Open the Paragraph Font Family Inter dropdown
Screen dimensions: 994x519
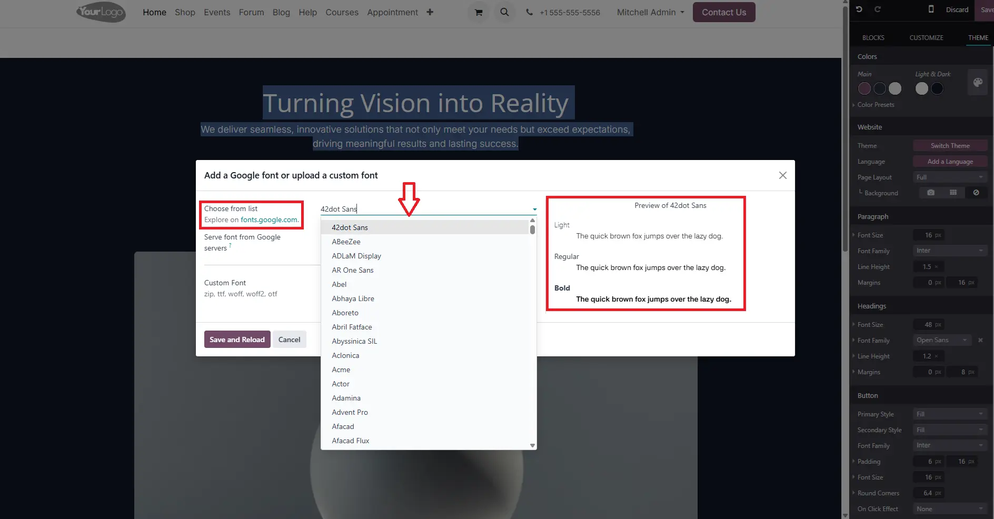tap(950, 251)
